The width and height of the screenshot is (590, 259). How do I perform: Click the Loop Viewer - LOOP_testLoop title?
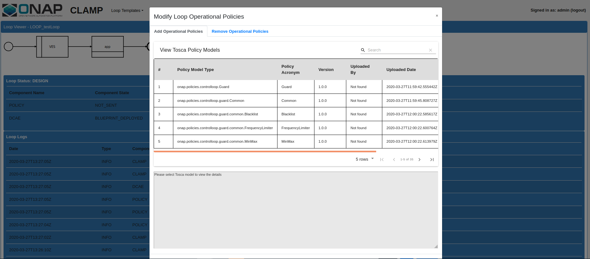point(32,27)
